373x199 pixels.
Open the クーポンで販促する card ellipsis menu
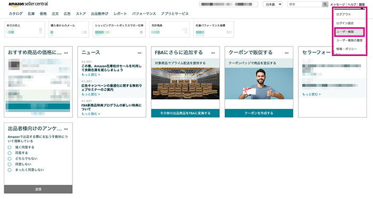pyautogui.click(x=287, y=53)
